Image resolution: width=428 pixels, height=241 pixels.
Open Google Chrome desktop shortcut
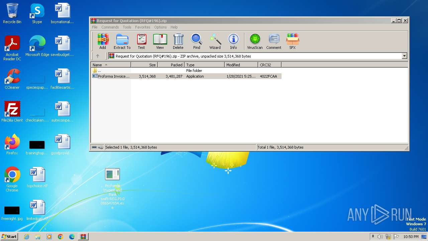coord(12,179)
